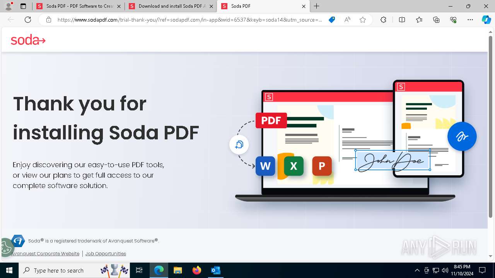This screenshot has height=278, width=495.
Task: View site information lock icon
Action: 49,20
